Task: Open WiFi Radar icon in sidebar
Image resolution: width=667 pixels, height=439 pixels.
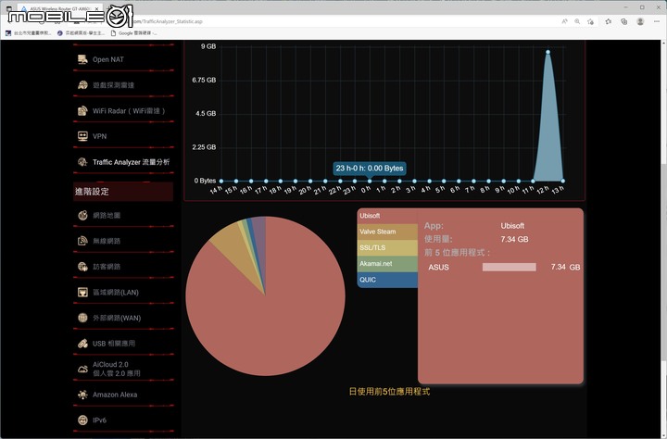Action: click(82, 111)
